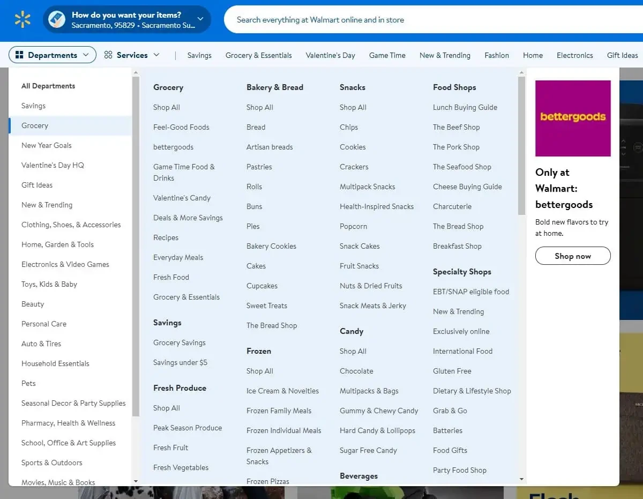Open Valentine's Day in top navigation
The image size is (643, 499).
[x=330, y=55]
